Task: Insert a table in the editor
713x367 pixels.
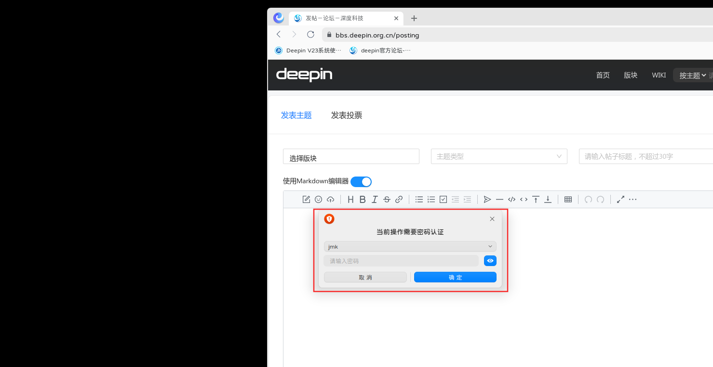Action: (x=568, y=199)
